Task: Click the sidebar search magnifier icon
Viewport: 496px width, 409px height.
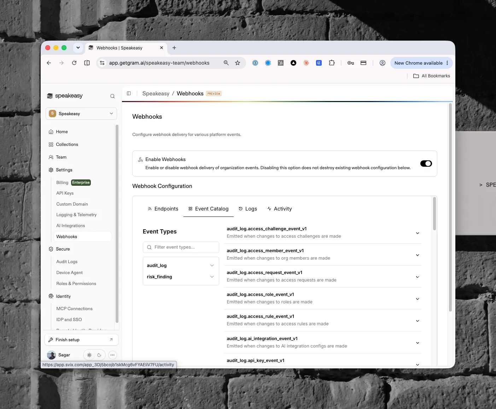Action: click(x=112, y=96)
